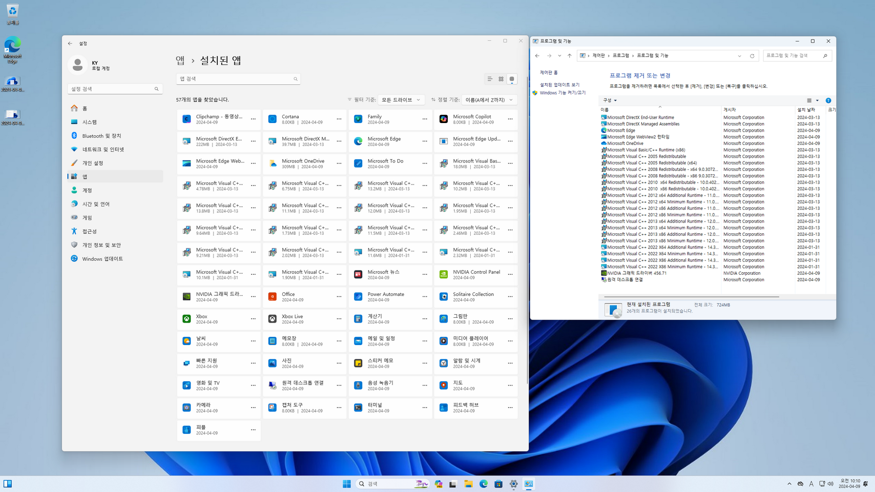Click the up arrow in 프로그램 및 기능 navigation
875x492 pixels.
[569, 56]
